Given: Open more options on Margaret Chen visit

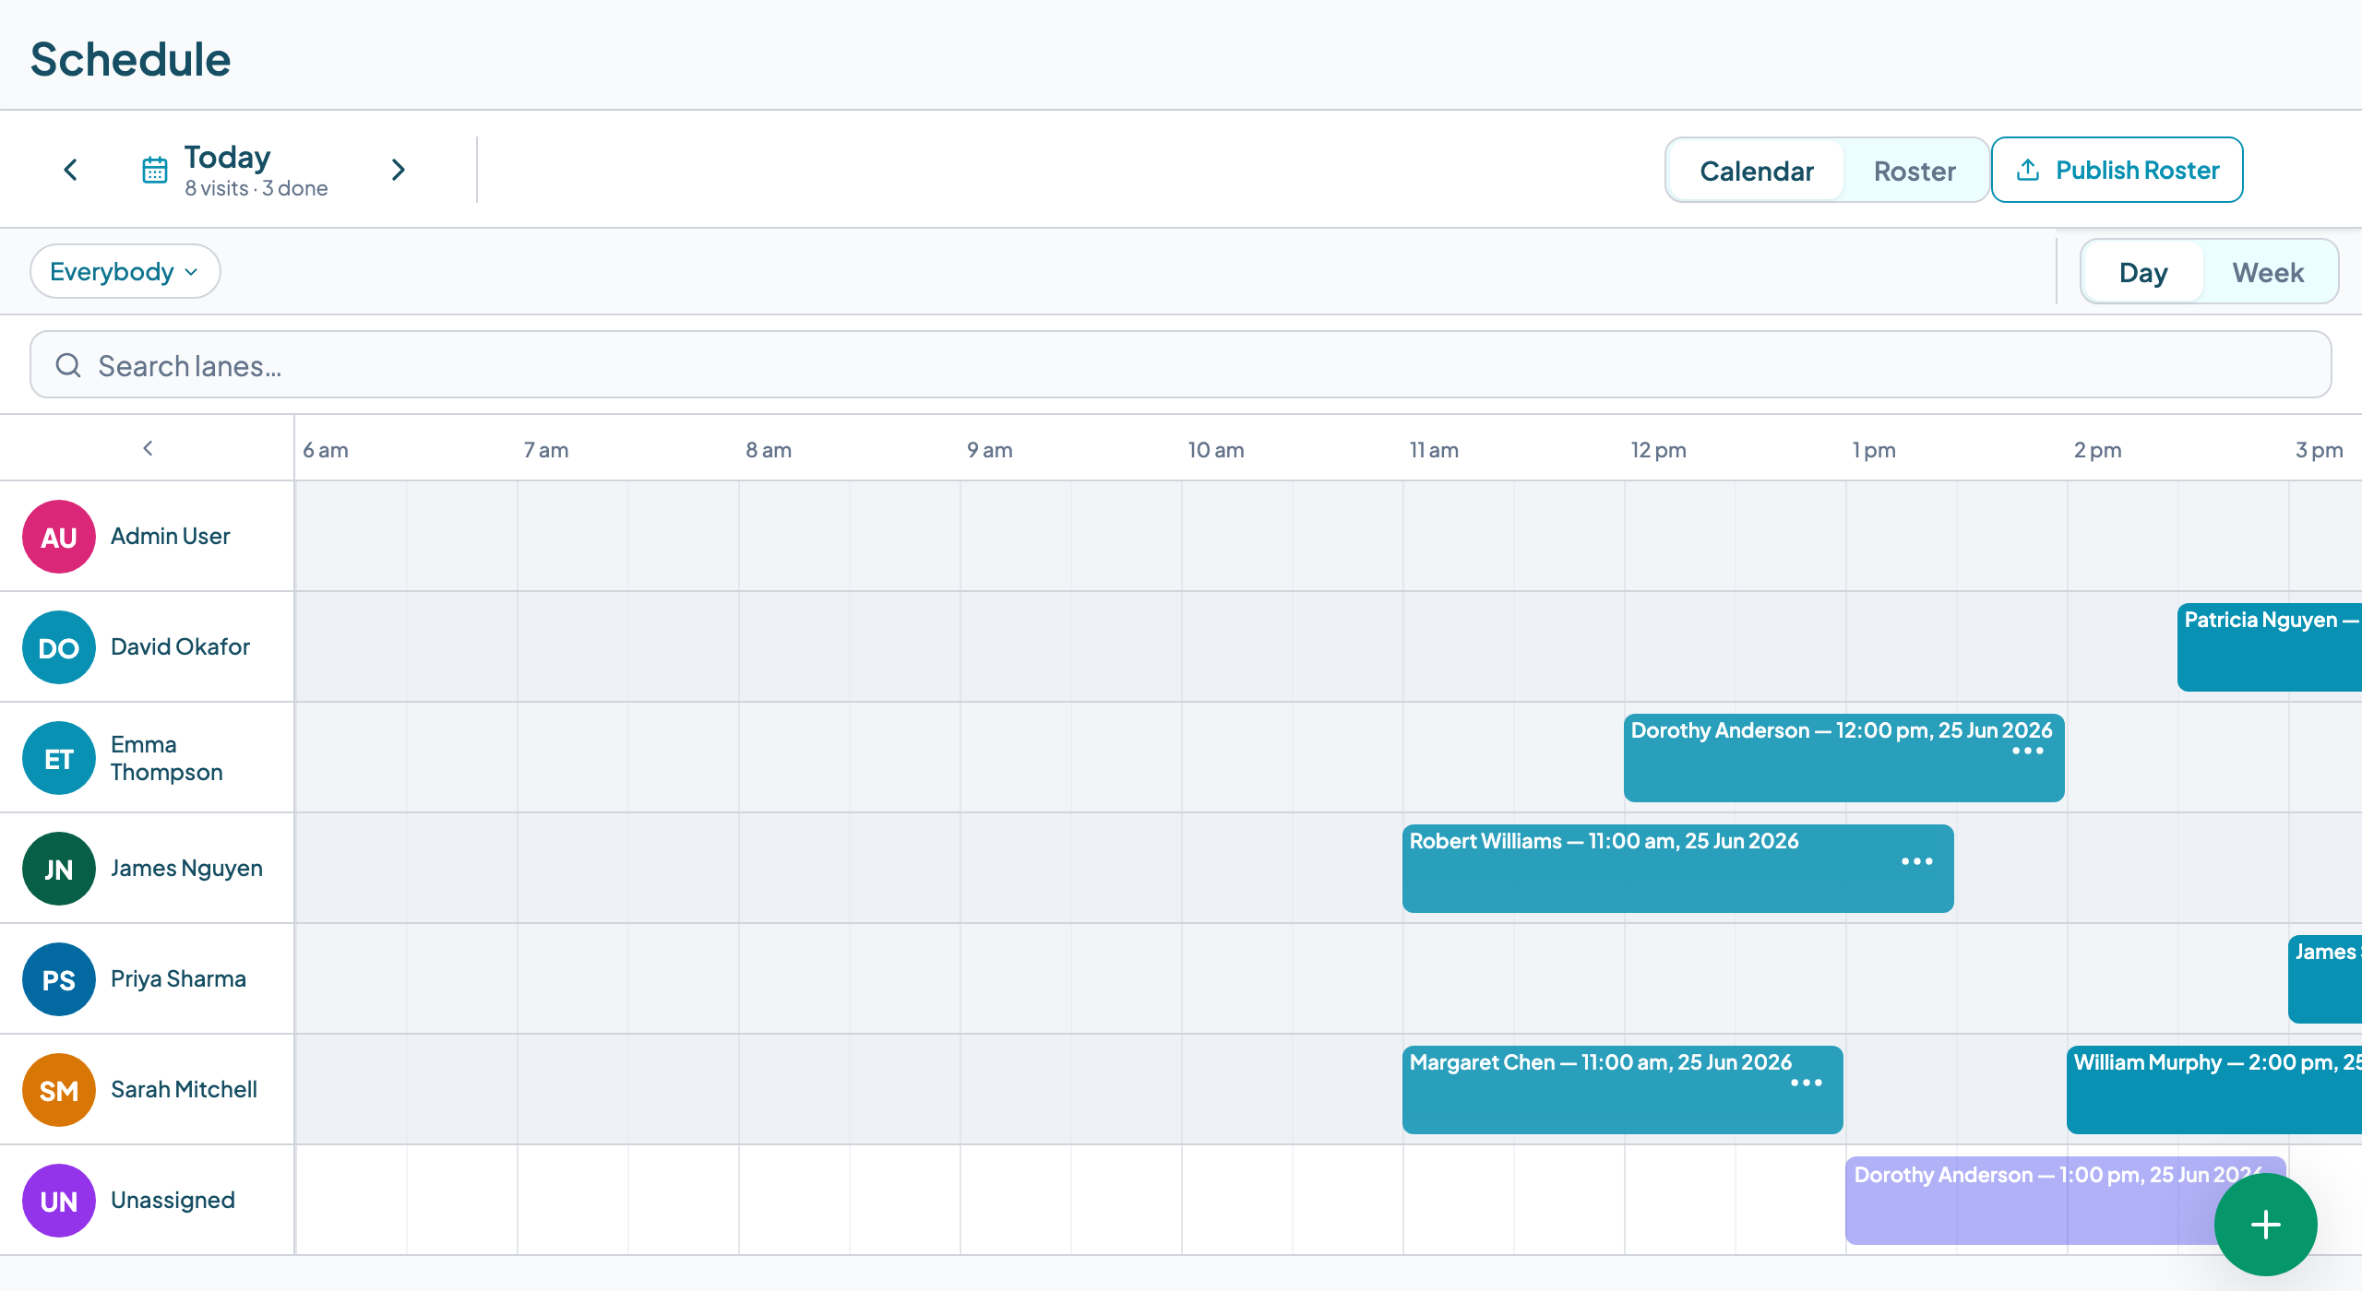Looking at the screenshot, I should click(x=1807, y=1084).
